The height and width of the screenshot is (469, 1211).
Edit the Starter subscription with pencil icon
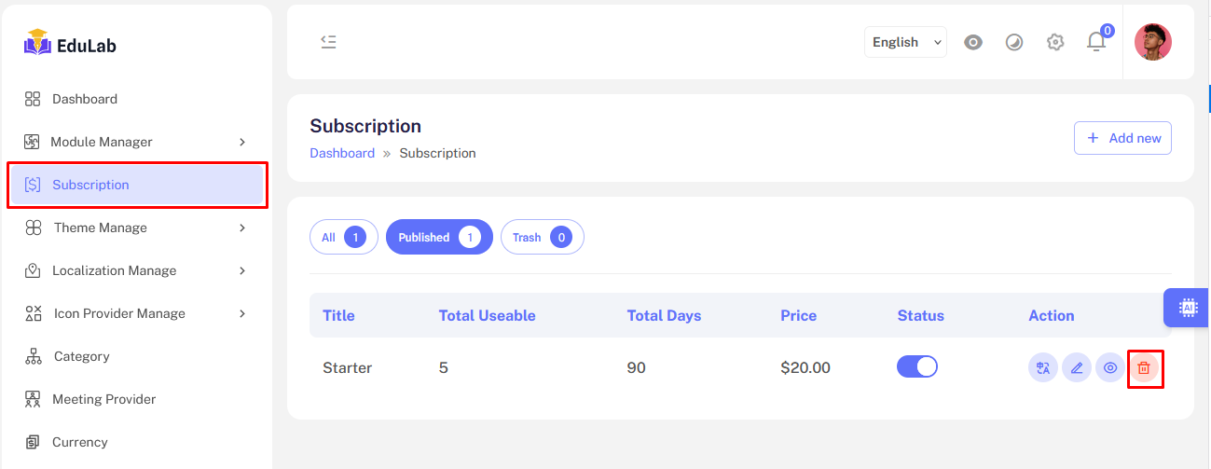pyautogui.click(x=1077, y=368)
